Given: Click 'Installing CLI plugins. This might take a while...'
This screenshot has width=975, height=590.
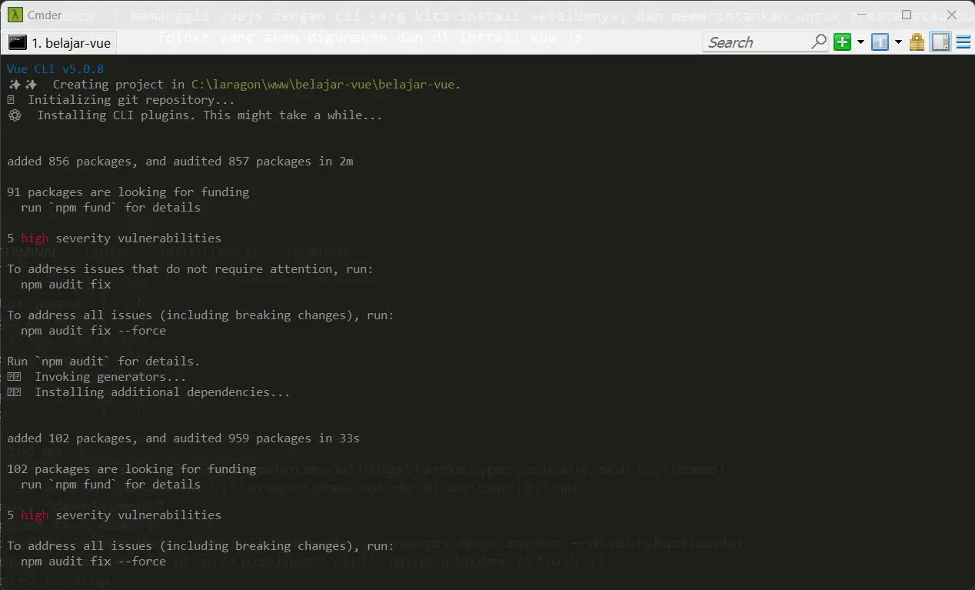Looking at the screenshot, I should 209,115.
